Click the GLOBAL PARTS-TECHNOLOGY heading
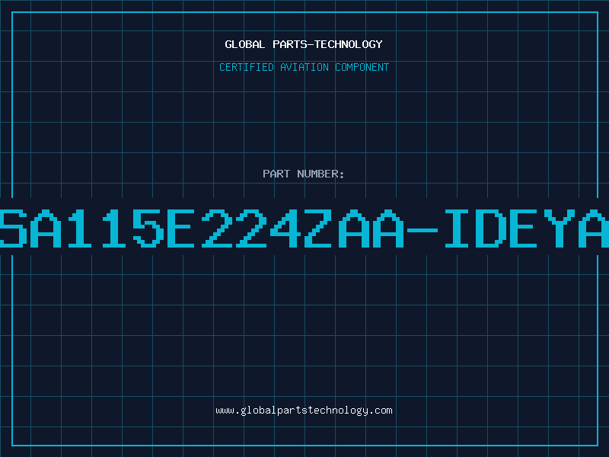Screen dimensions: 609x457 coord(304,44)
